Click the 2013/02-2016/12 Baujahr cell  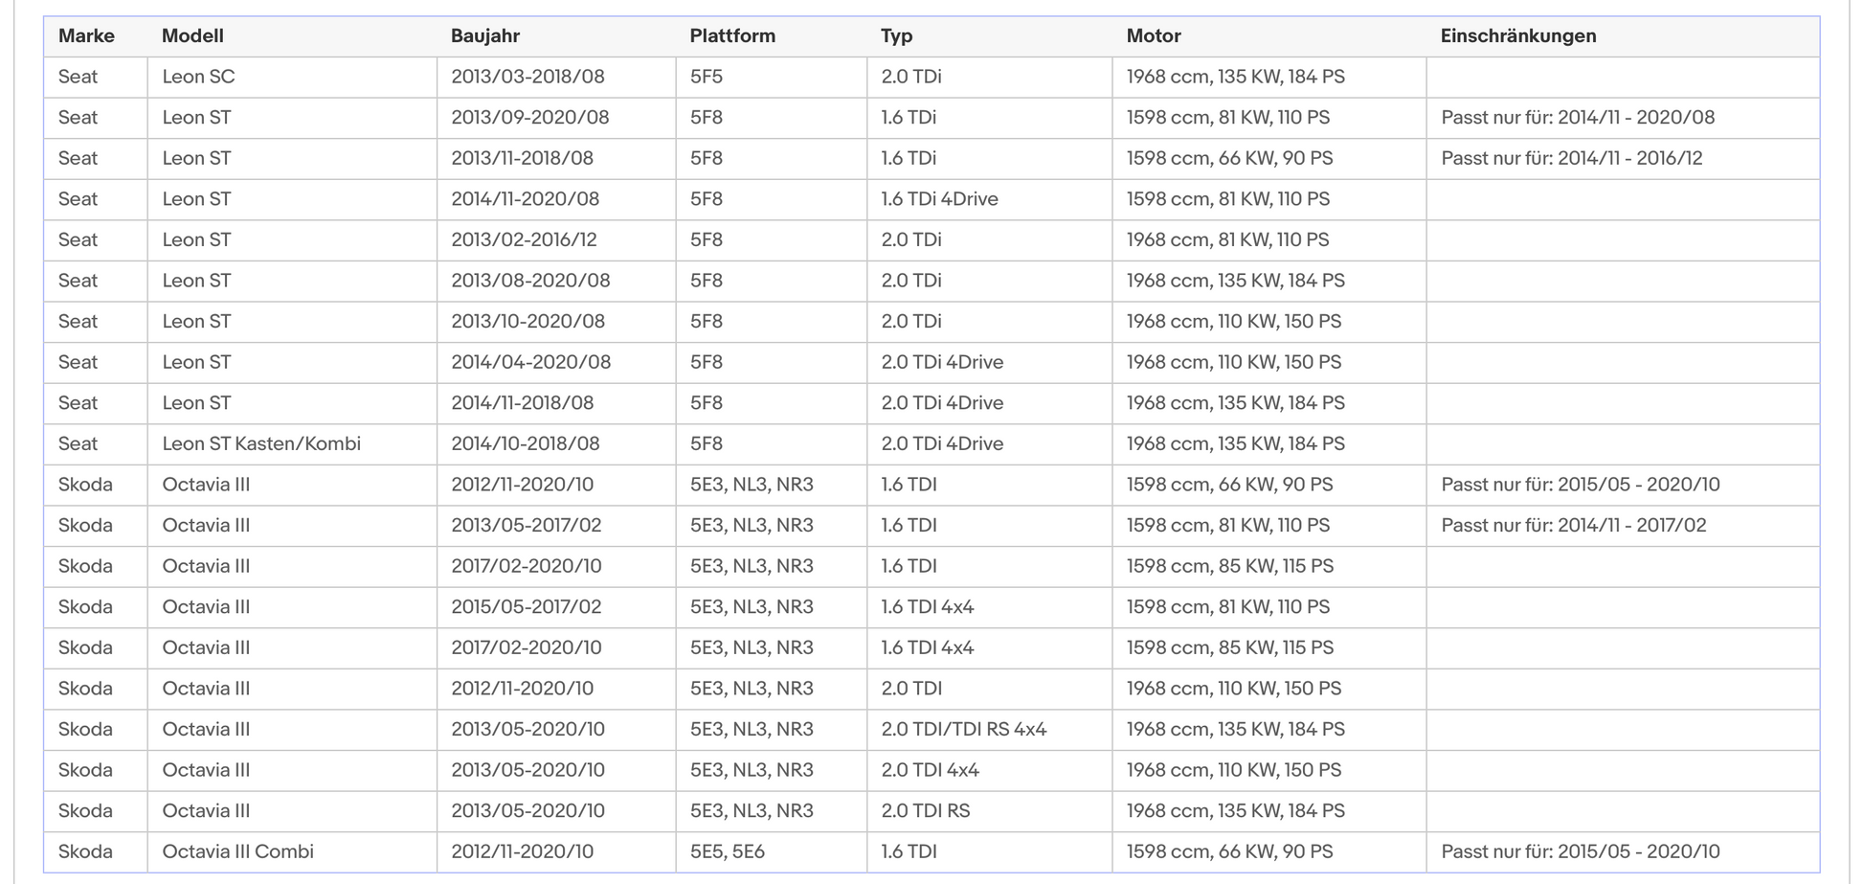(x=556, y=239)
